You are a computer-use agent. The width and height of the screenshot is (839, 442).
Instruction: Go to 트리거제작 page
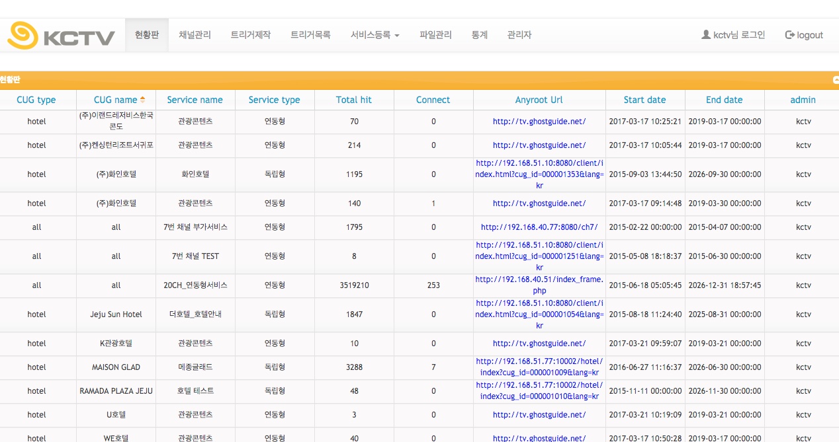pyautogui.click(x=251, y=35)
